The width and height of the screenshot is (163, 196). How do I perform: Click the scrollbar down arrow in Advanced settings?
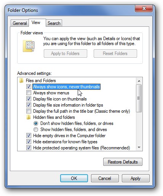(x=139, y=147)
